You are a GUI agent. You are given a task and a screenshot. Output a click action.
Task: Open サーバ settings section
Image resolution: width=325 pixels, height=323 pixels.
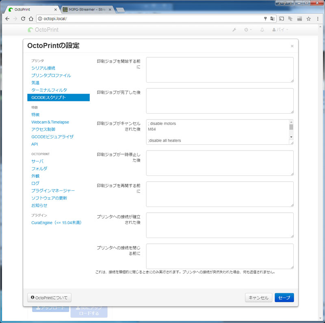coord(37,161)
